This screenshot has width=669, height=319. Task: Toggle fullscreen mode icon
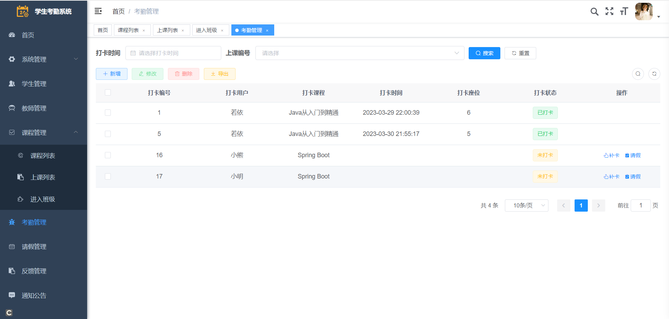pyautogui.click(x=609, y=12)
